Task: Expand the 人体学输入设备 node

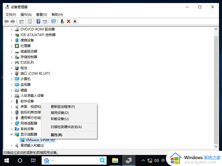Action: (x=11, y=96)
